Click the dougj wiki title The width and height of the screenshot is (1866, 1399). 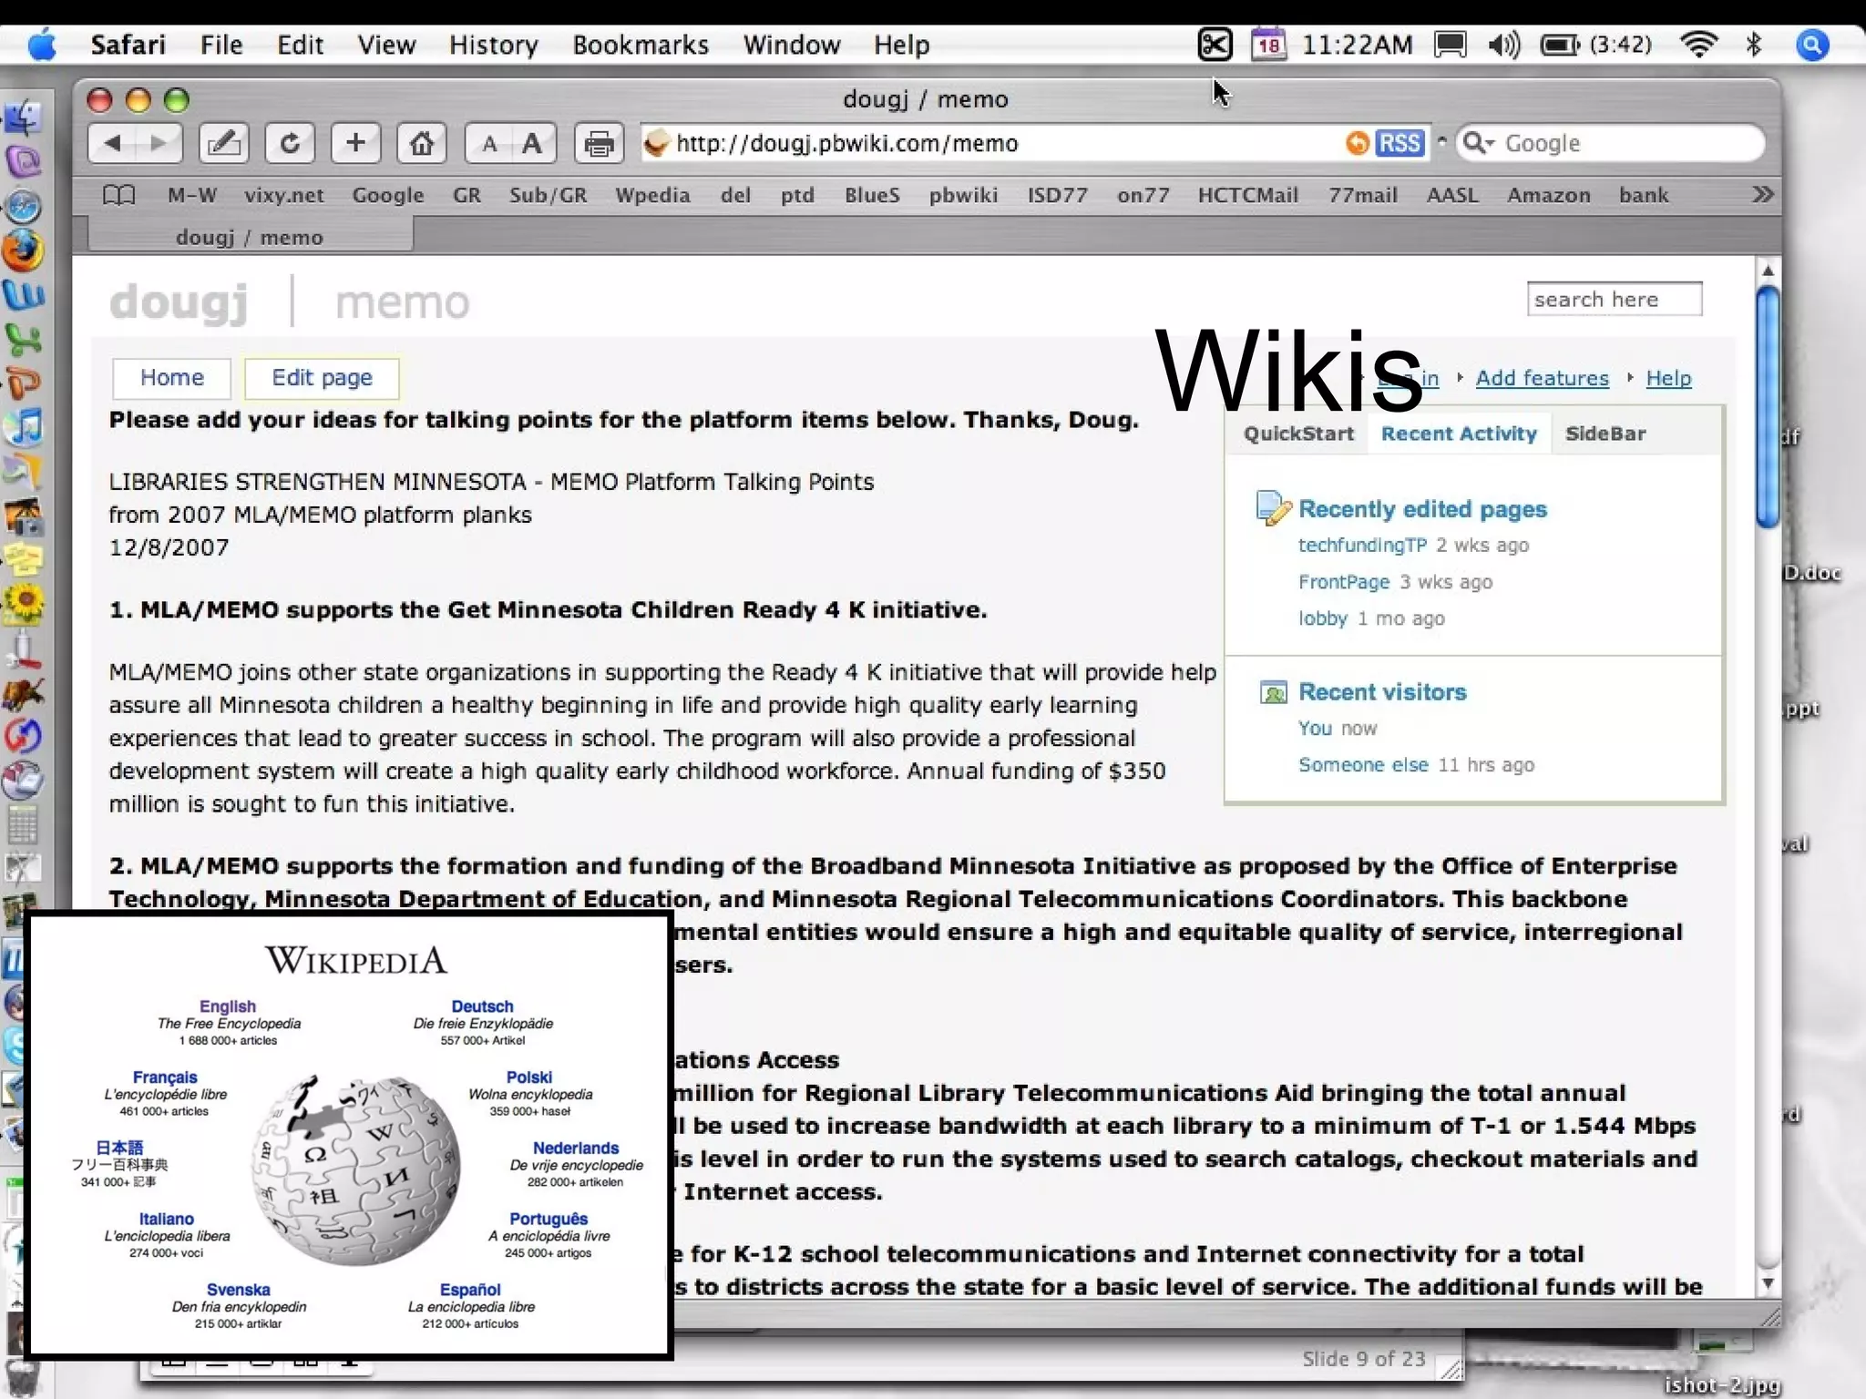pos(179,301)
